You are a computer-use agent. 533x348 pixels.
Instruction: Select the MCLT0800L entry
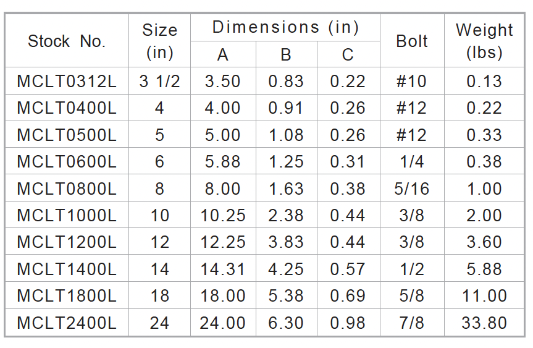tap(67, 189)
